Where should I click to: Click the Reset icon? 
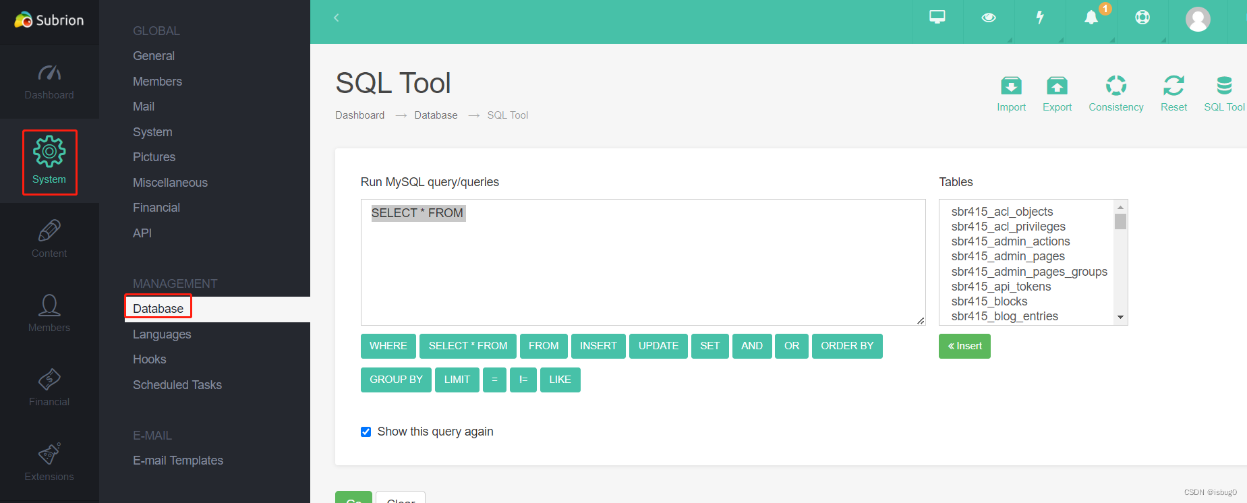click(1173, 94)
